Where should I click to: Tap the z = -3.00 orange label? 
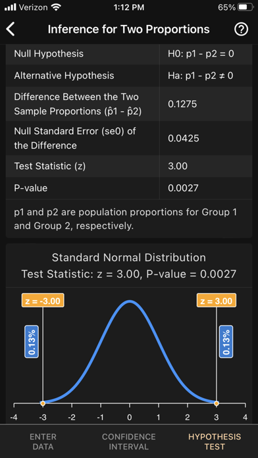click(x=43, y=301)
